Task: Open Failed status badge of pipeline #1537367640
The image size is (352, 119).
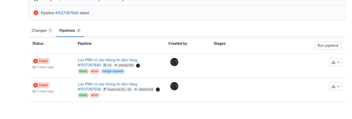Action: click(x=41, y=61)
